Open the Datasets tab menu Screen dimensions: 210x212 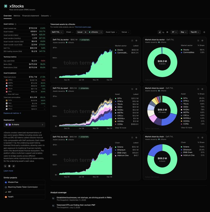click(x=46, y=16)
